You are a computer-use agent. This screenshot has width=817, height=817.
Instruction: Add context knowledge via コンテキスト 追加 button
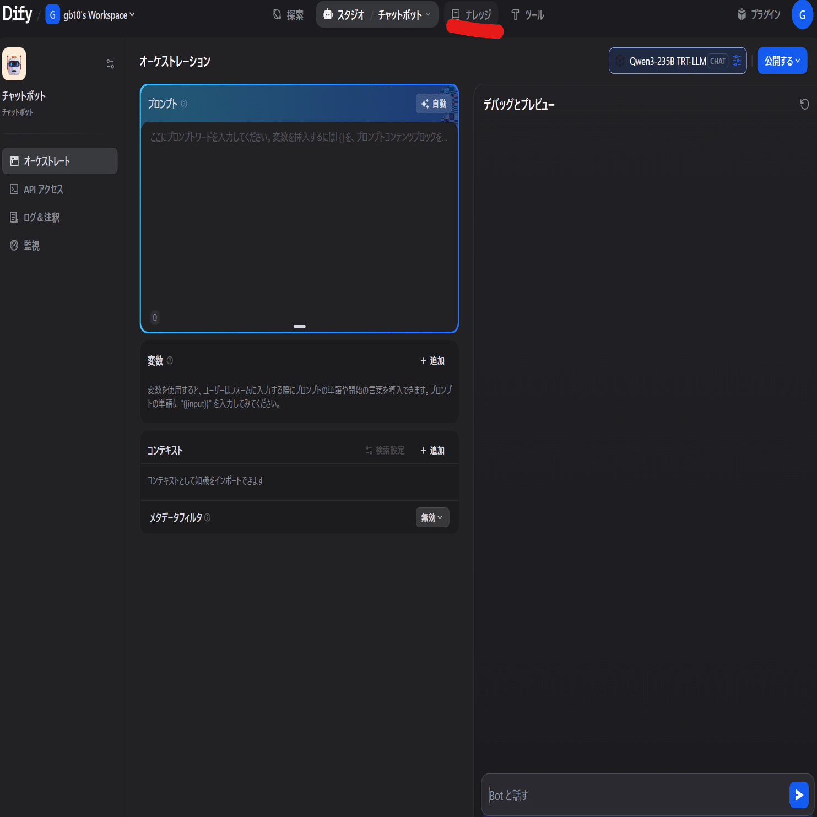pos(432,450)
